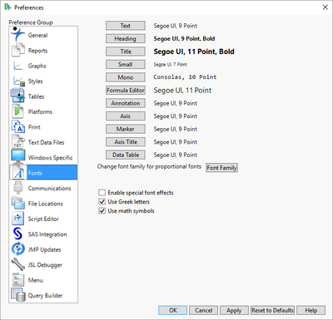Select the General label in the list
The width and height of the screenshot is (333, 320).
[37, 35]
